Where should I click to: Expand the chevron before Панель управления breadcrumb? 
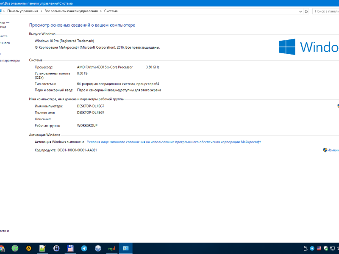4,11
